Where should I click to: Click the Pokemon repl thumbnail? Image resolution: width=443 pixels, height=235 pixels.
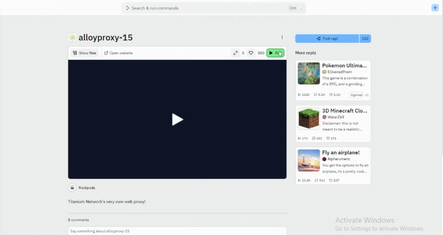308,73
